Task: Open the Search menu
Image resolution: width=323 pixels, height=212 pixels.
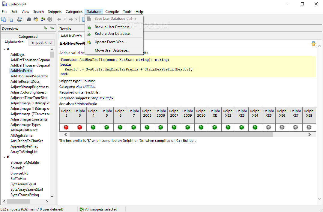Action: [x=38, y=12]
